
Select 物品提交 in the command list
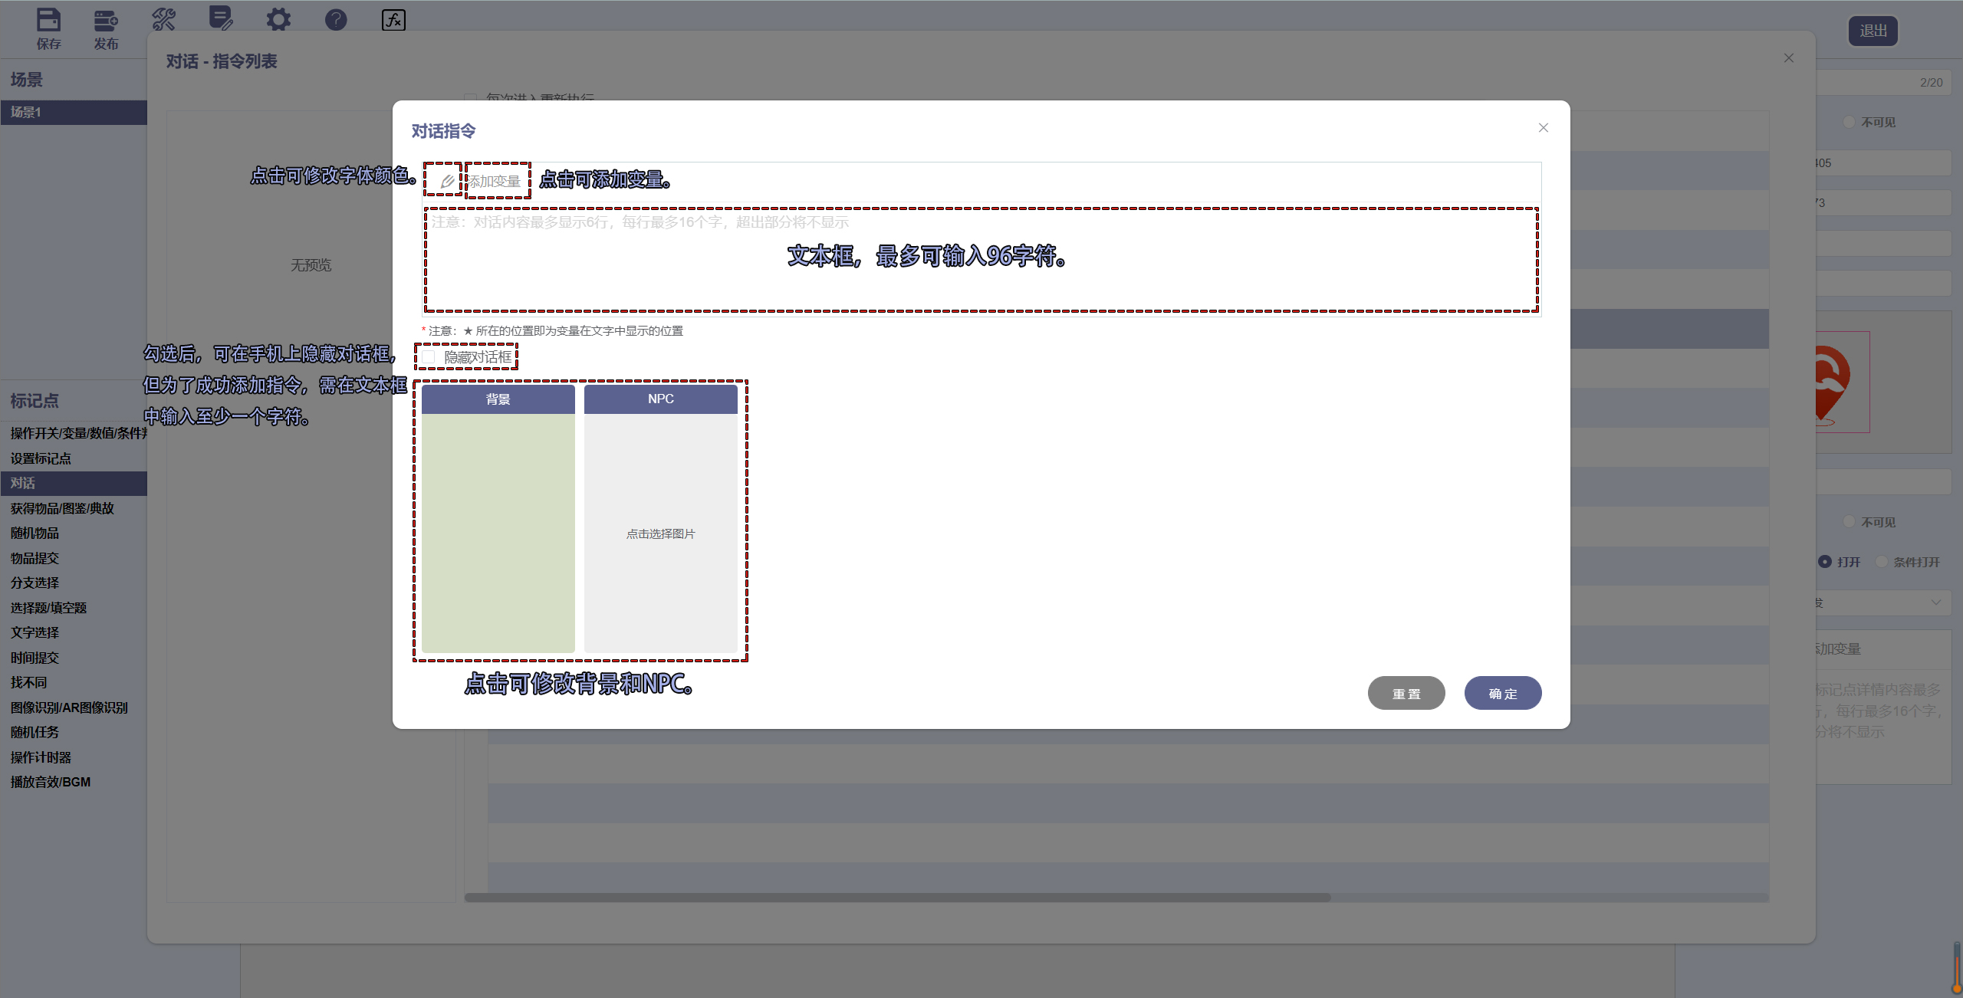click(35, 558)
